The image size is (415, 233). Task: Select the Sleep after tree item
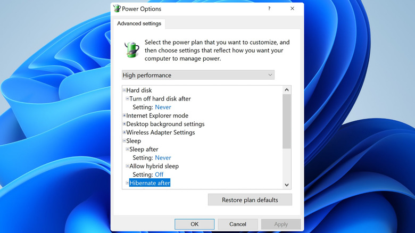coord(144,149)
